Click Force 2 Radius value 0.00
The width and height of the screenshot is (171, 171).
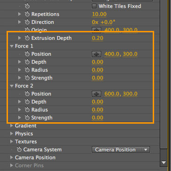[x=97, y=110]
